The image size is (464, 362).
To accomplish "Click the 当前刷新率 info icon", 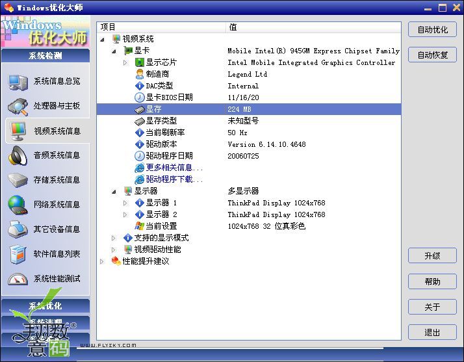I will click(139, 133).
